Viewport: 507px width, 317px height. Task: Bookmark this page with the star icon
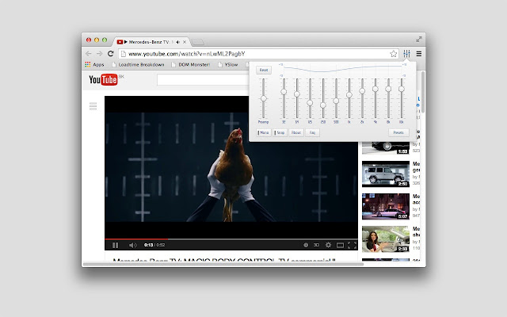point(393,54)
